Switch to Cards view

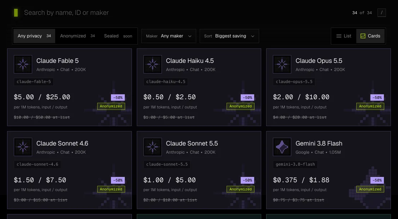370,36
